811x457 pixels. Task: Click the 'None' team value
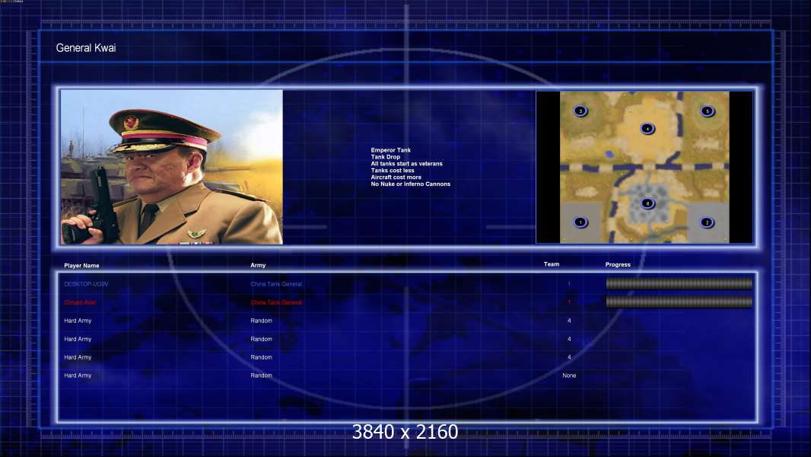pyautogui.click(x=569, y=376)
